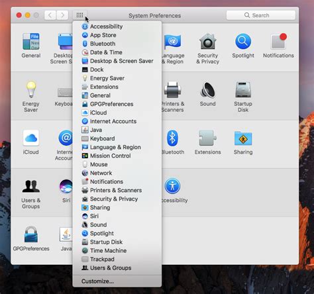Image resolution: width=314 pixels, height=294 pixels.
Task: Select Energy Saver in the menu
Action: point(117,78)
